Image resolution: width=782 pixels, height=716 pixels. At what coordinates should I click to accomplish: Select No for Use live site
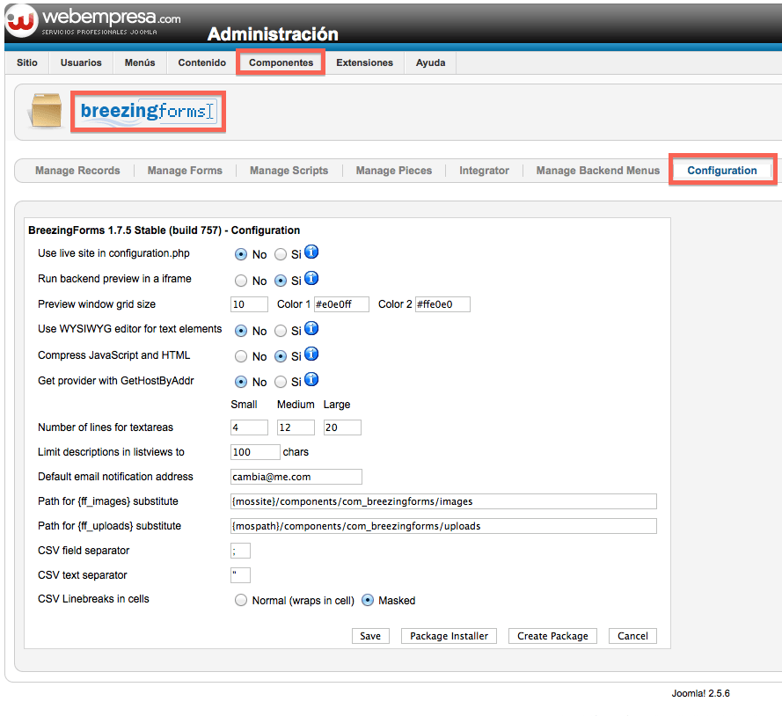[241, 254]
